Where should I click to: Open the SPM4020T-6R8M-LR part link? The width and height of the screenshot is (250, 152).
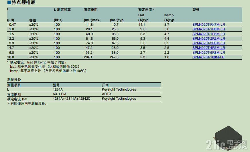tap(208, 53)
